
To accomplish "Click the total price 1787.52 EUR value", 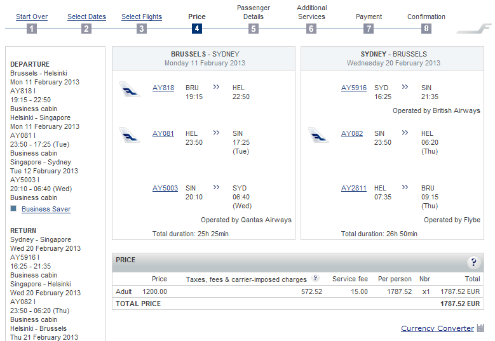I will coord(460,304).
